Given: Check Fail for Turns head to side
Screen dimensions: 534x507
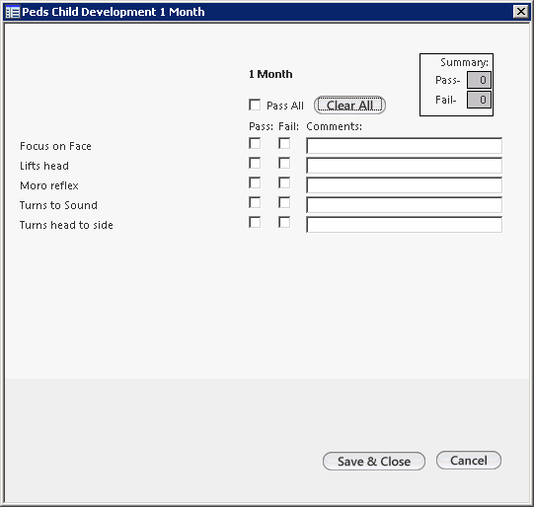Looking at the screenshot, I should pyautogui.click(x=284, y=222).
